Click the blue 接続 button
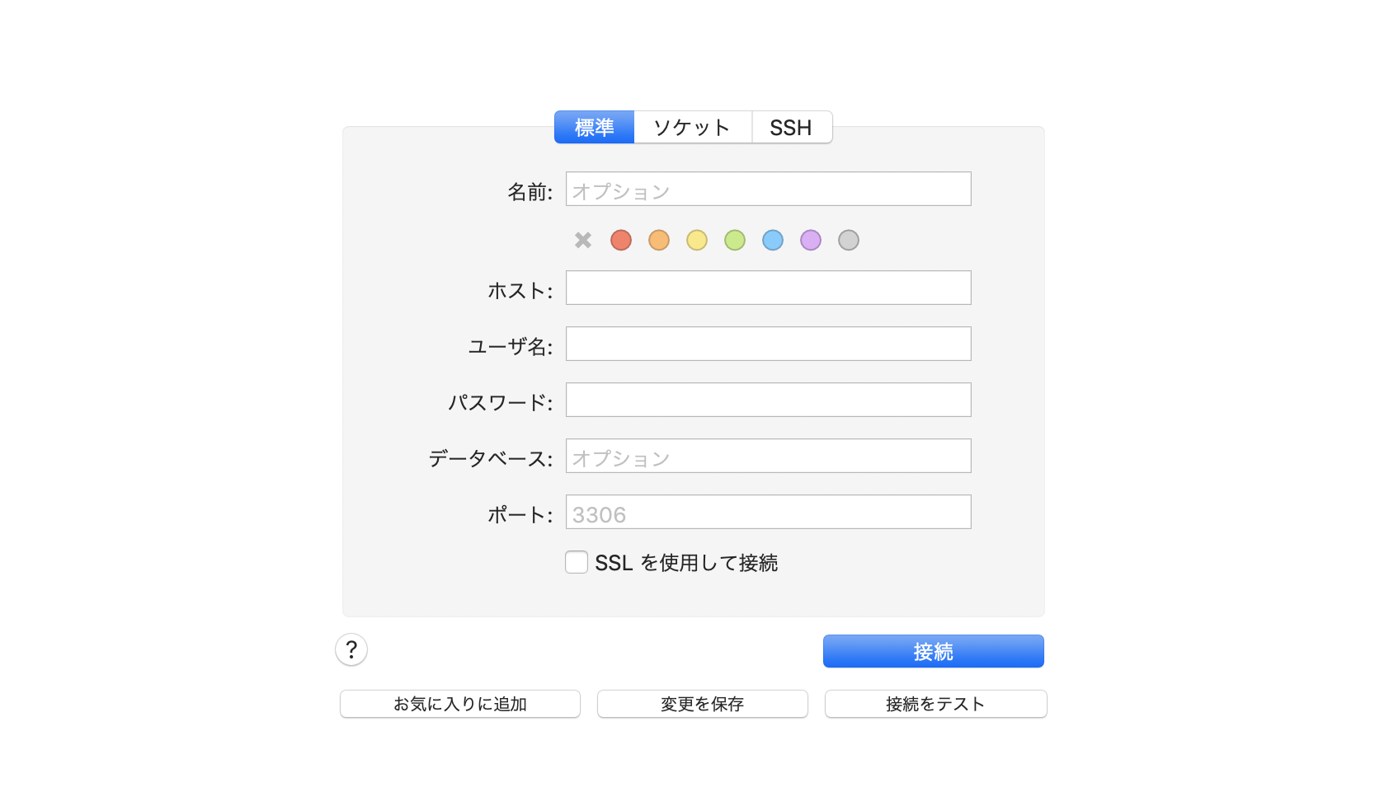 [x=934, y=651]
